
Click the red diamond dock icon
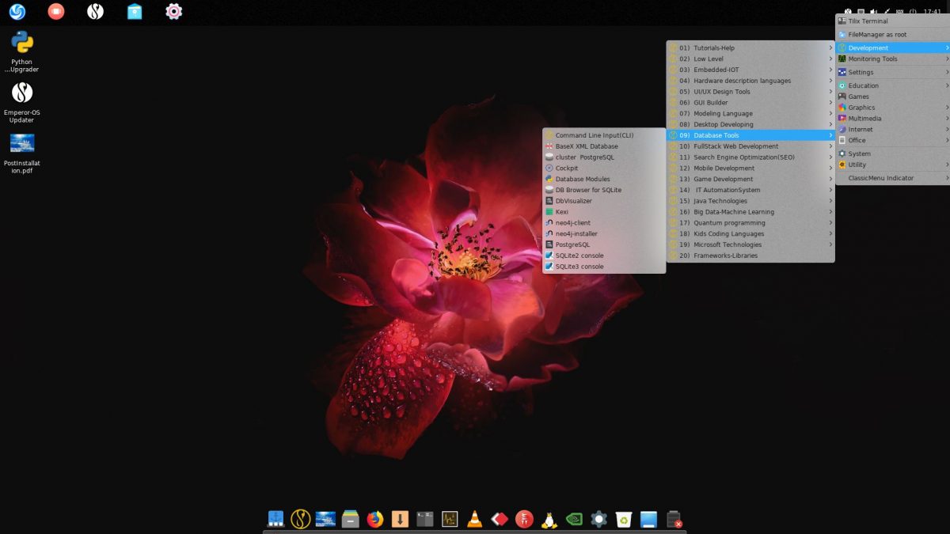[500, 519]
